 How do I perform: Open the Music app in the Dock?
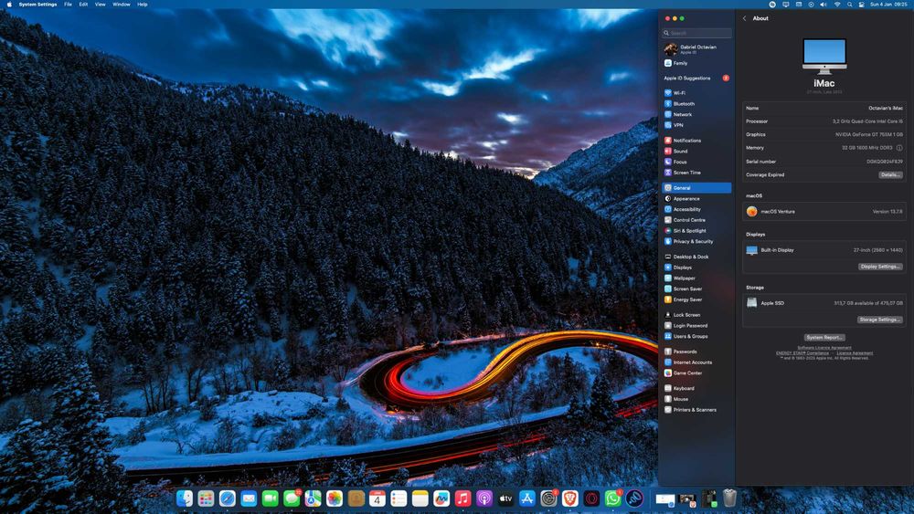coord(462,498)
